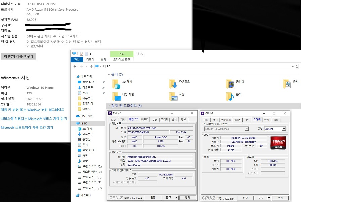Click the Radeon Graphics logo in CPU-Z
The image size is (344, 202).
278,143
